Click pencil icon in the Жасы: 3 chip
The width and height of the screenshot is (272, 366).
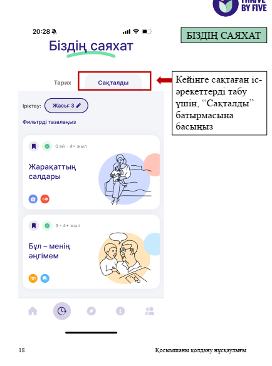click(78, 106)
